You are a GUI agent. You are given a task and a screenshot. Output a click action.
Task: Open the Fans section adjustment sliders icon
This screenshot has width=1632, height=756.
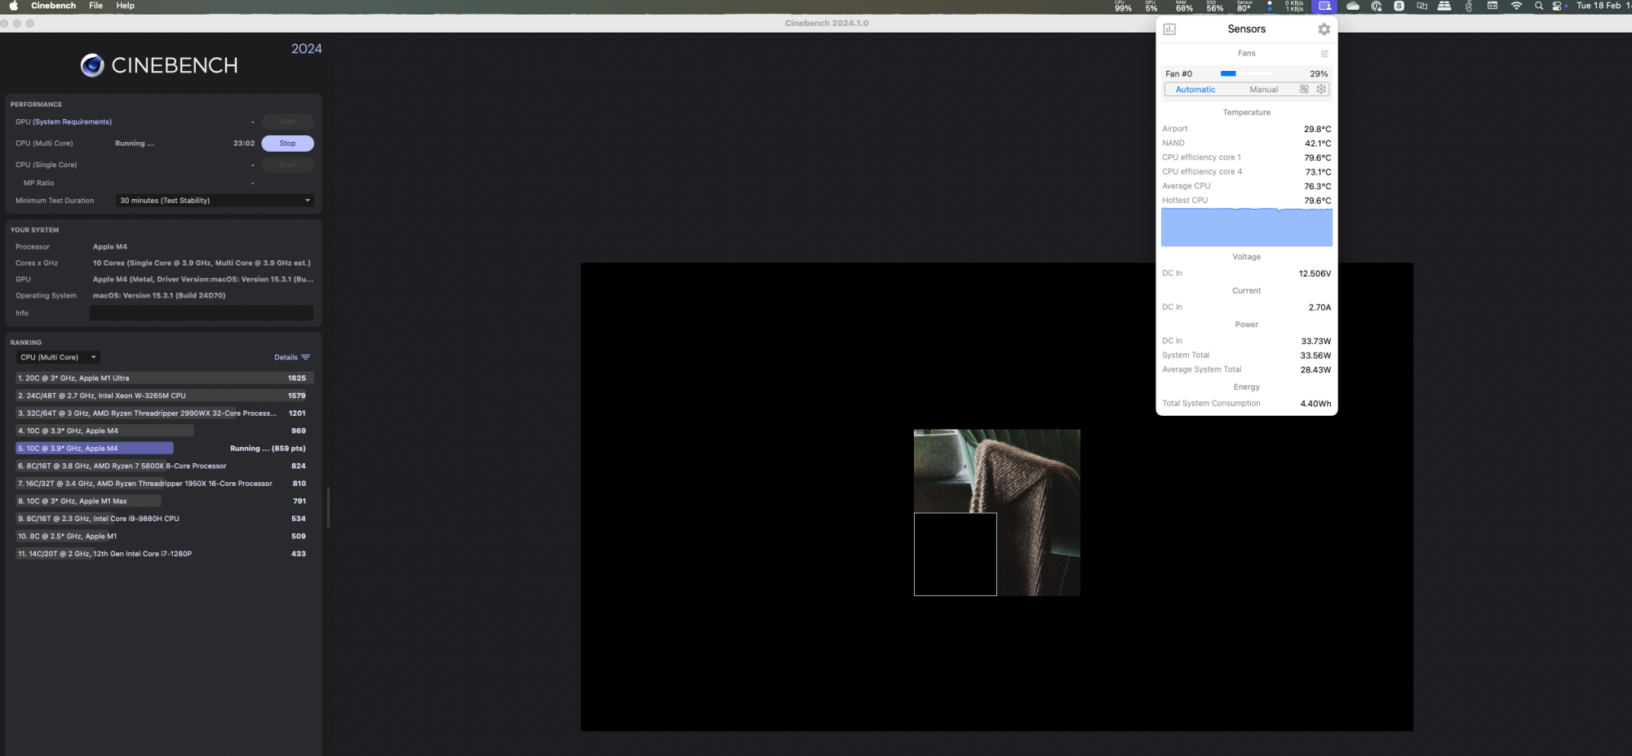(1324, 54)
